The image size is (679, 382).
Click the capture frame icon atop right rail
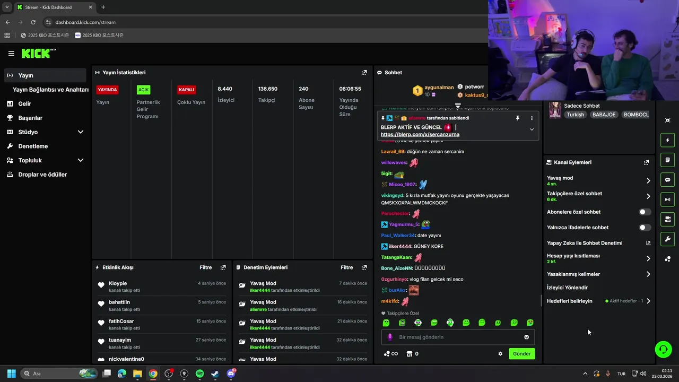point(667,120)
